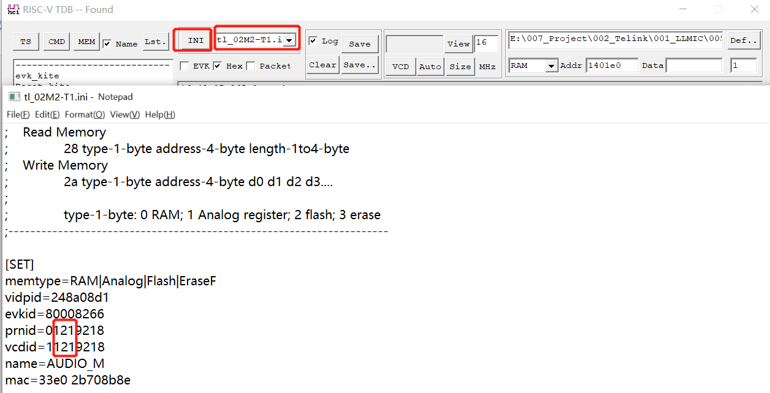Click the VCD capture button

click(x=400, y=66)
